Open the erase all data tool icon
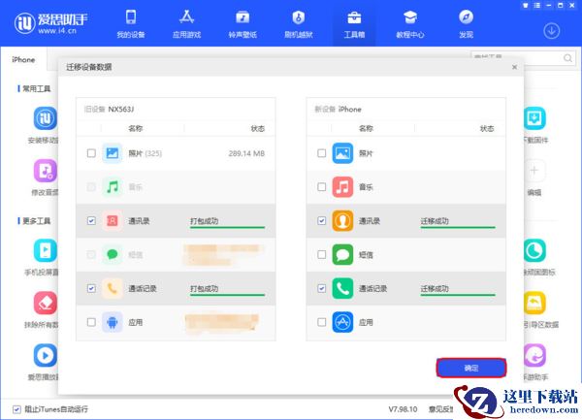582x420 pixels. (x=46, y=304)
